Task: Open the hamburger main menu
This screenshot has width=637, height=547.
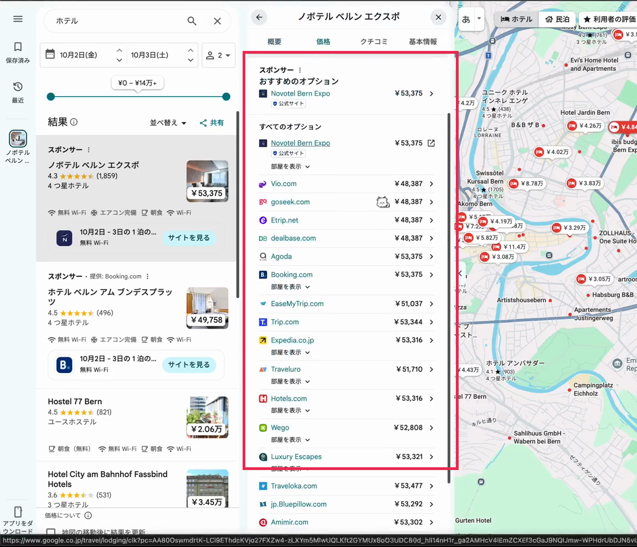Action: pos(18,19)
